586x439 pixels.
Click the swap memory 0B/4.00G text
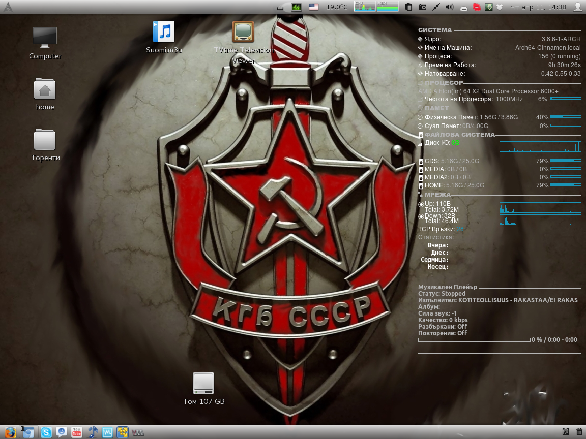click(x=475, y=126)
